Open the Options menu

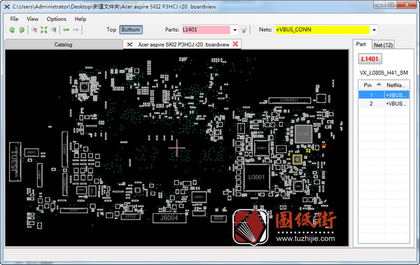[56, 19]
